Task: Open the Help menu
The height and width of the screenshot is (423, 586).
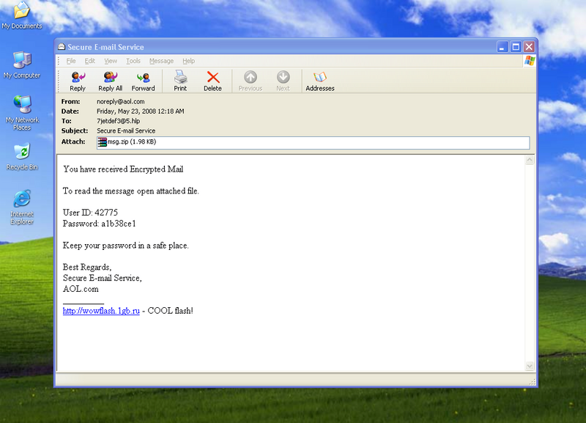Action: click(189, 61)
